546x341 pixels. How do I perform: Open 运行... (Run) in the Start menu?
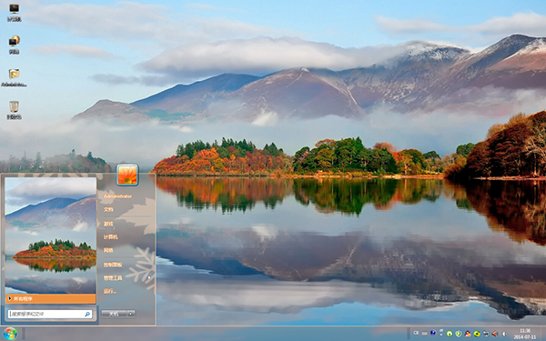click(110, 291)
